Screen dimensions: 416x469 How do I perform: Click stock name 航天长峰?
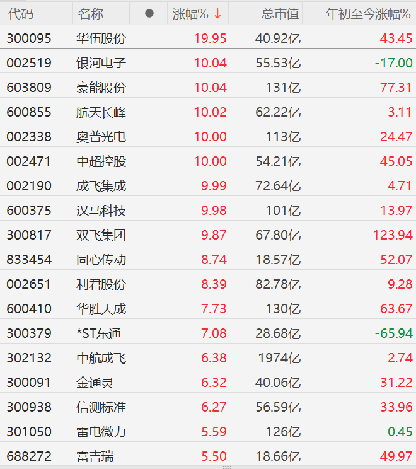click(101, 112)
